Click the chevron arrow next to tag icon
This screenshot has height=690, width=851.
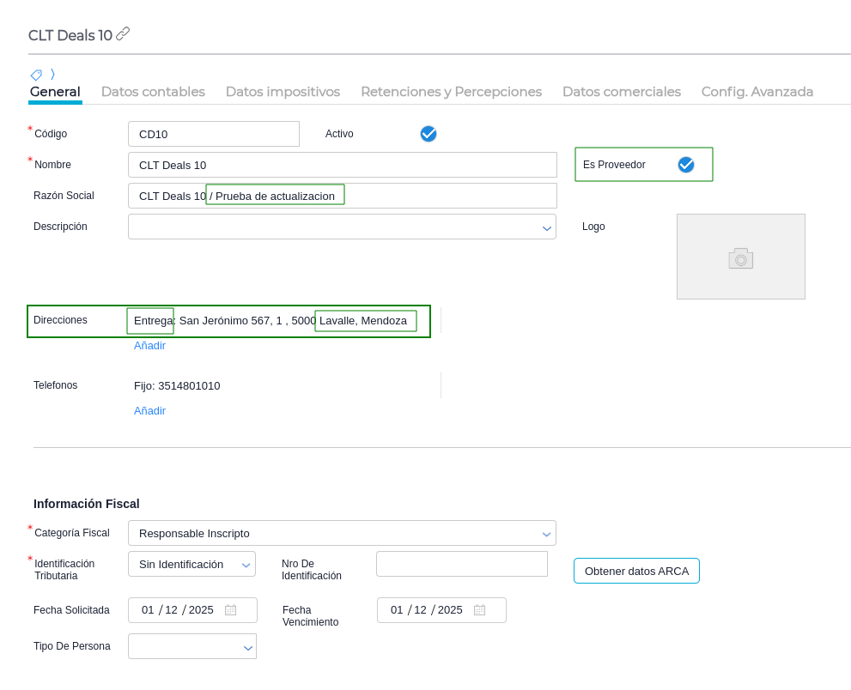[52, 75]
